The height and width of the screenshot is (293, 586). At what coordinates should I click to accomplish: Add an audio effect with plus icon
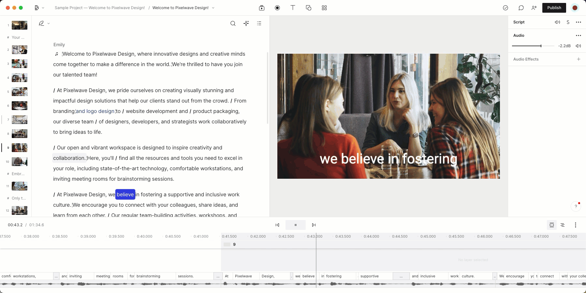coord(579,59)
